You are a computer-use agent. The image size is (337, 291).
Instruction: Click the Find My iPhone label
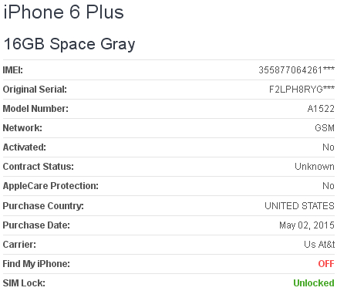(36, 264)
